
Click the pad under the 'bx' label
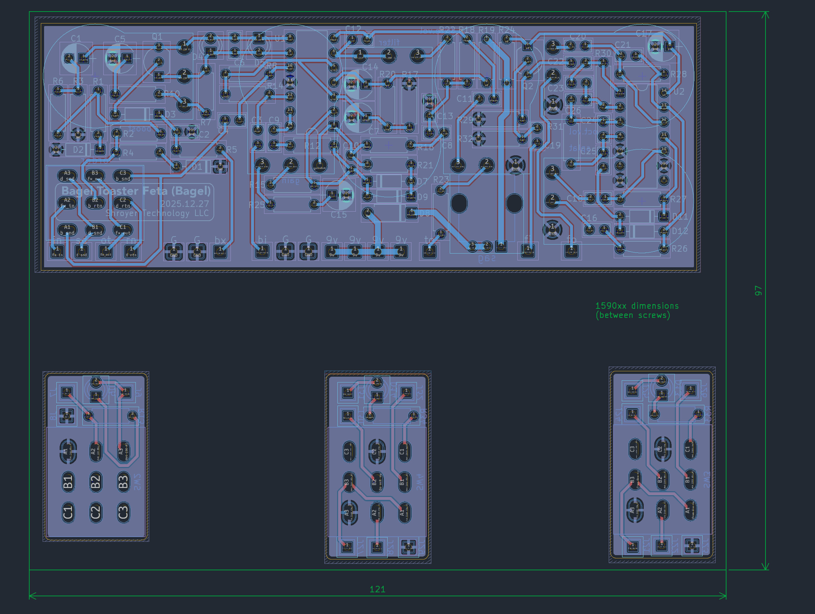pyautogui.click(x=220, y=252)
